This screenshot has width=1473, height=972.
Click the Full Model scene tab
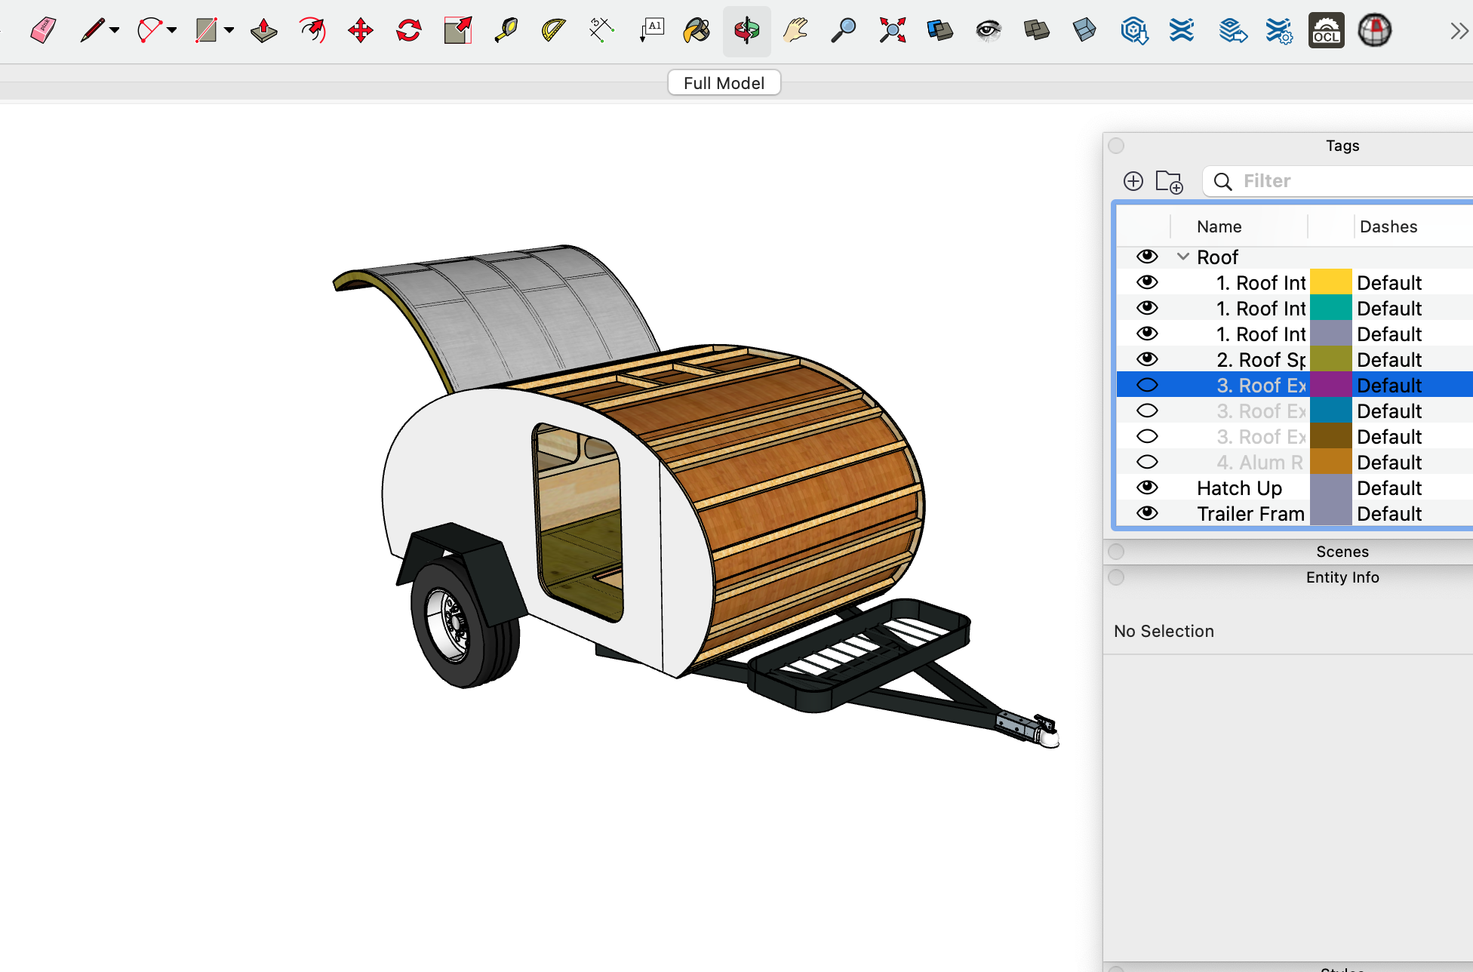click(724, 82)
